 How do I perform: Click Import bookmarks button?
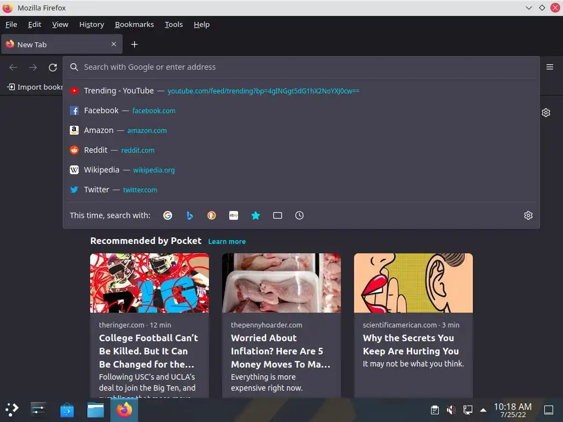coord(35,87)
